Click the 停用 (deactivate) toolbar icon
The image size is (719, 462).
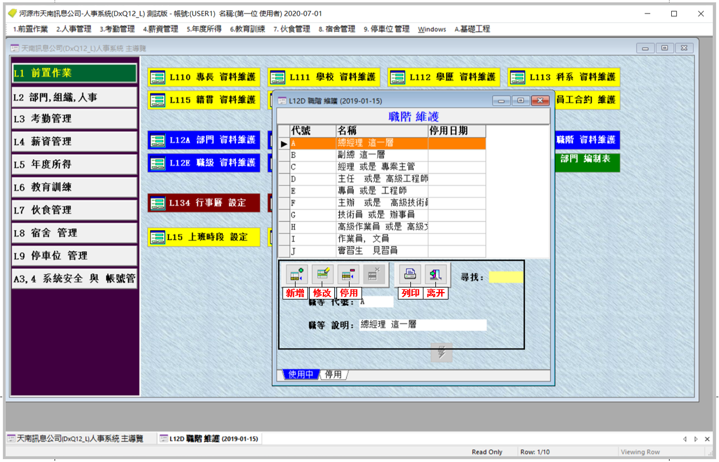tap(348, 275)
